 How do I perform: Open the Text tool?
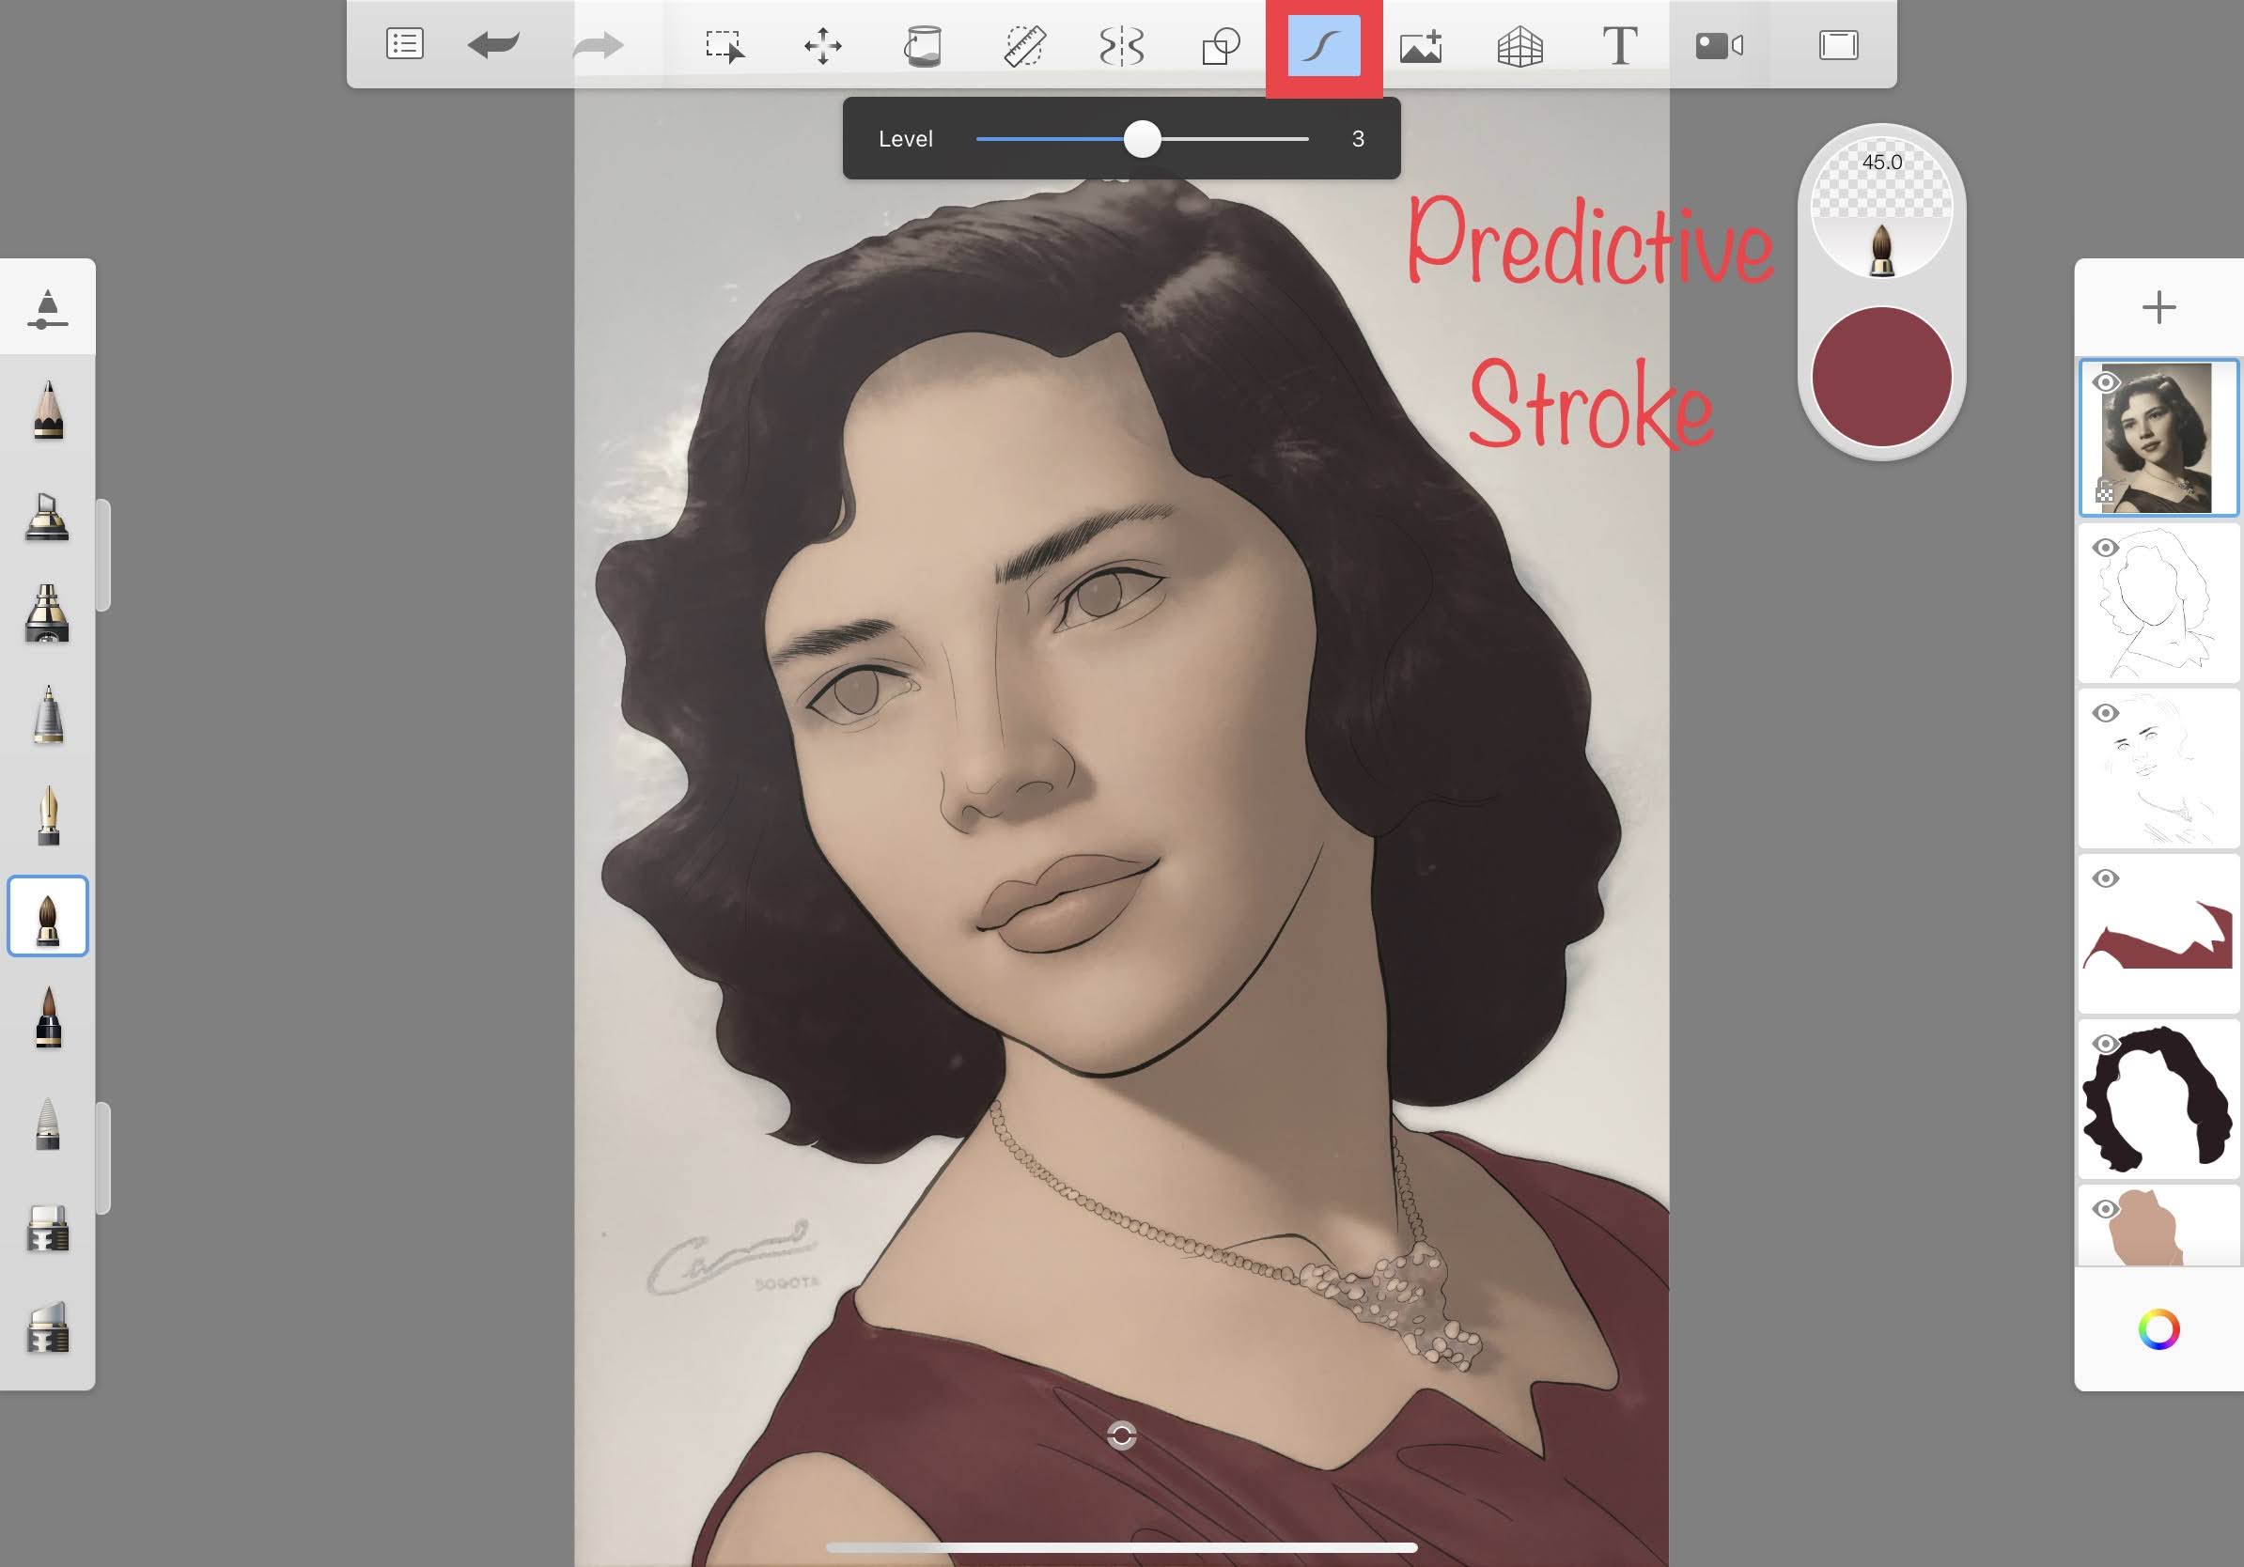tap(1618, 44)
